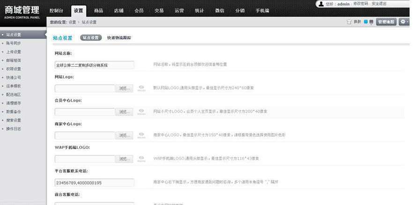The width and height of the screenshot is (416, 205).
Task: Click the 换肤 shirt skin icon
Action: pos(349,22)
